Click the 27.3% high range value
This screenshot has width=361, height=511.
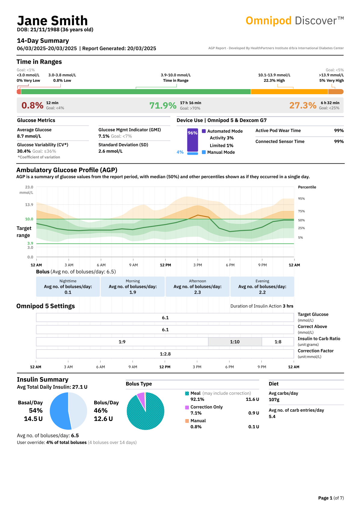[x=303, y=105]
